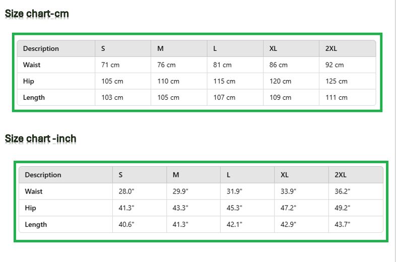Click the 115 cm hip cell
Screen dimensions: 396x262
pos(224,81)
